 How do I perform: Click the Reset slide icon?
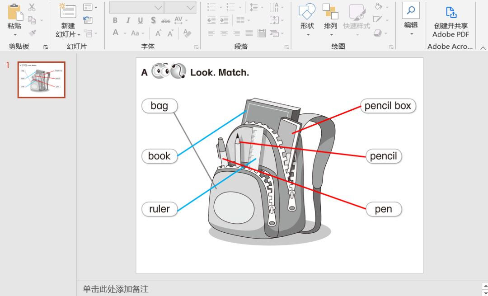(88, 20)
